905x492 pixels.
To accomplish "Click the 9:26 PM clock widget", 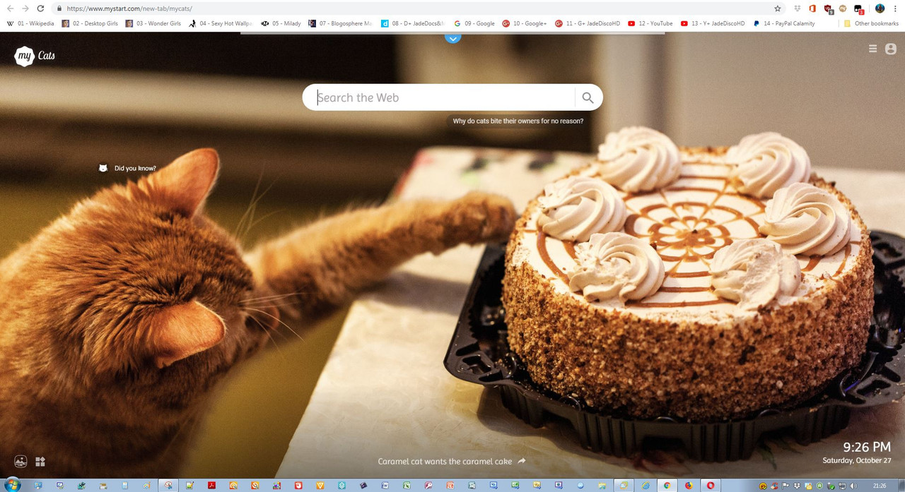I will [x=867, y=447].
